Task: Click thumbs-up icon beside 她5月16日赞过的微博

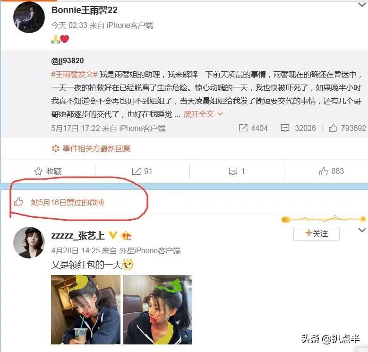Action: 18,202
